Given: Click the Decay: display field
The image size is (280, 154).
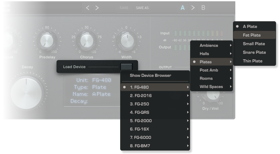Looking at the screenshot, I should 79,101.
